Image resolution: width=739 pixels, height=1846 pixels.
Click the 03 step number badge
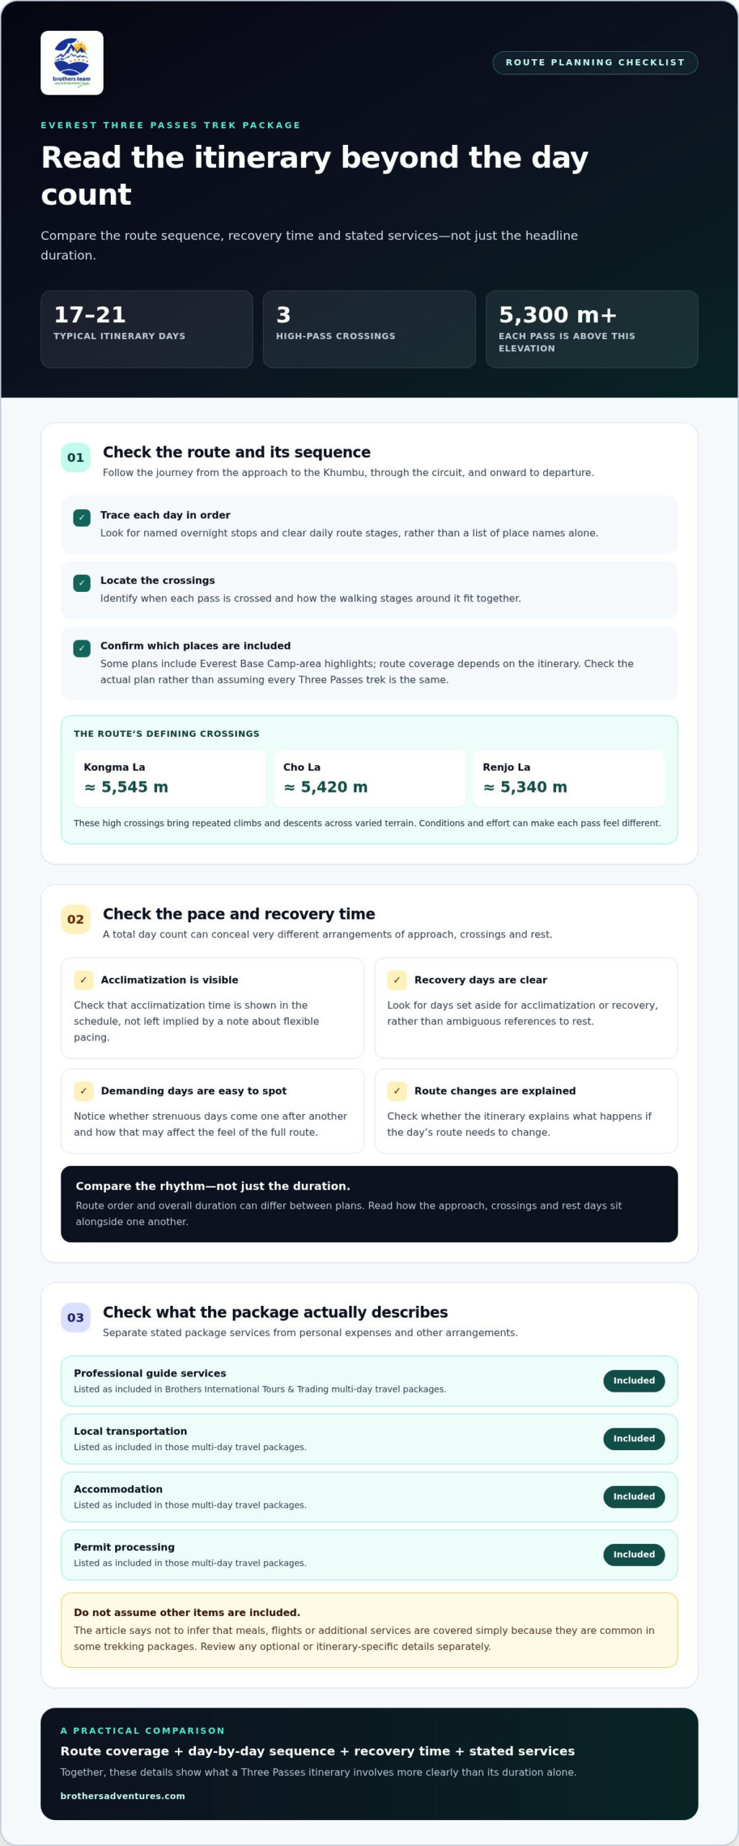(x=76, y=1317)
